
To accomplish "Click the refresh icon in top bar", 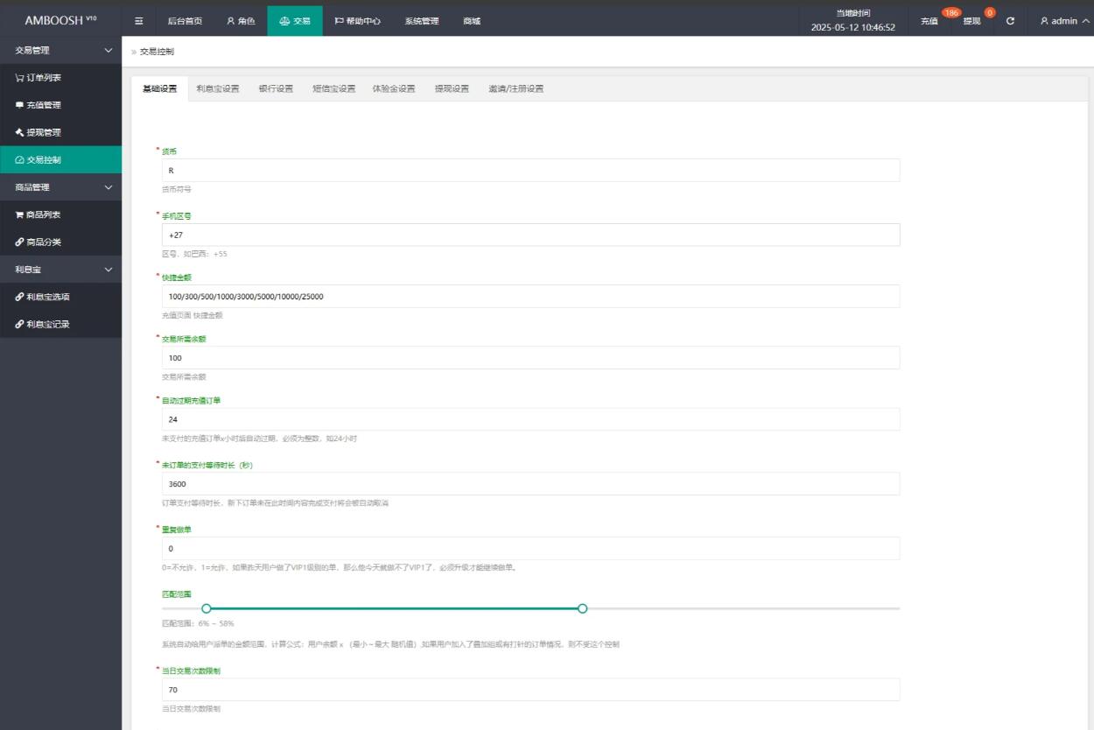I will point(1010,21).
